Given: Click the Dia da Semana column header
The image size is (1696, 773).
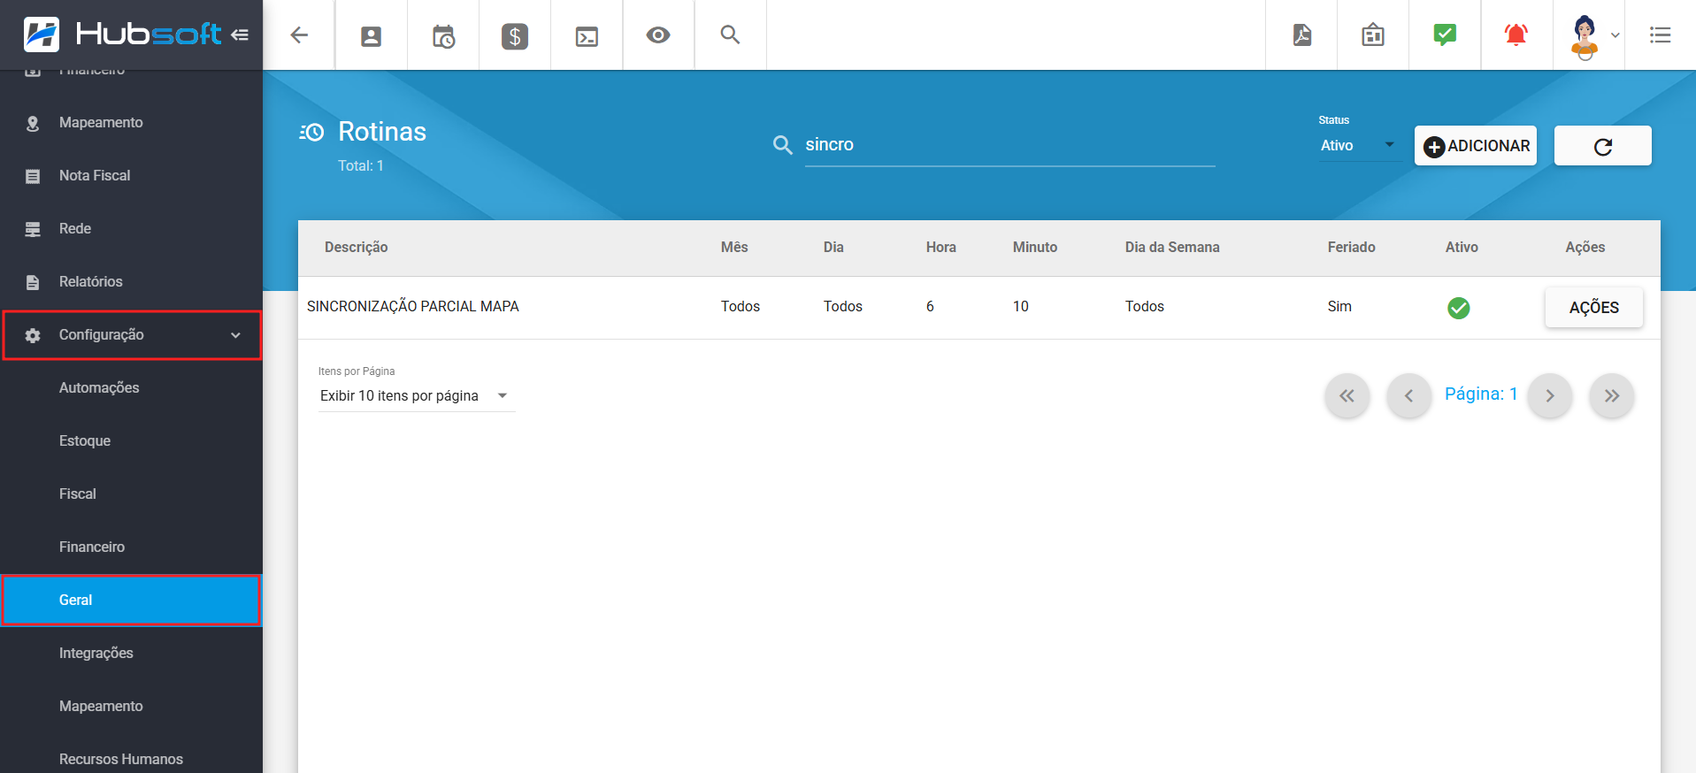Looking at the screenshot, I should (x=1172, y=248).
